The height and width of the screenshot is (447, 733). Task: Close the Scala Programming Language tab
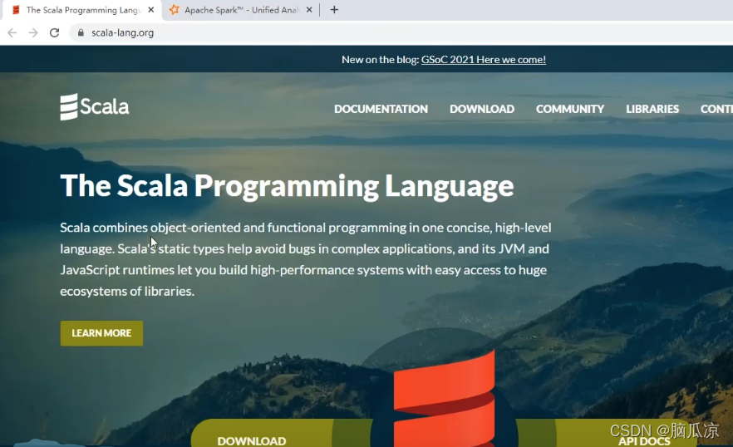151,10
